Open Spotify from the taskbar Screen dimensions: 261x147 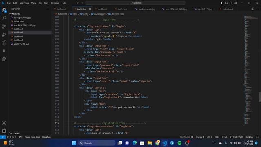(179, 143)
